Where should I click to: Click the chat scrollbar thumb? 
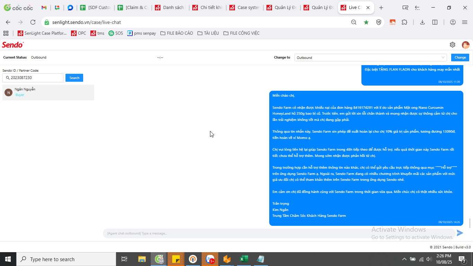coord(470,223)
